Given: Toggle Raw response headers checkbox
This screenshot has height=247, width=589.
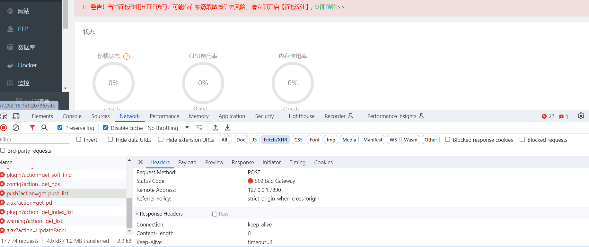Looking at the screenshot, I should (x=215, y=214).
